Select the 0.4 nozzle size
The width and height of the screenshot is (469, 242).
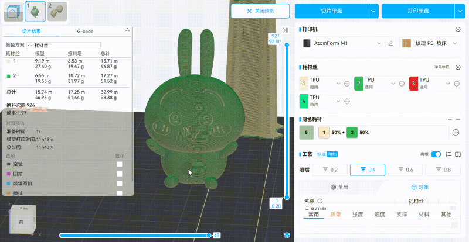click(x=368, y=170)
